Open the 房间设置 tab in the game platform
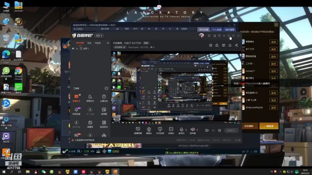The height and width of the screenshot is (175, 312). point(204,30)
